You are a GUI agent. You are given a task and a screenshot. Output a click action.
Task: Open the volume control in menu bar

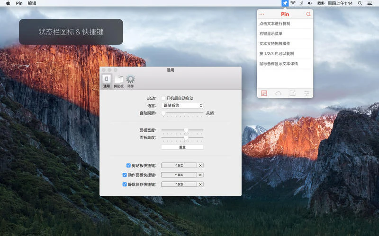click(310, 3)
